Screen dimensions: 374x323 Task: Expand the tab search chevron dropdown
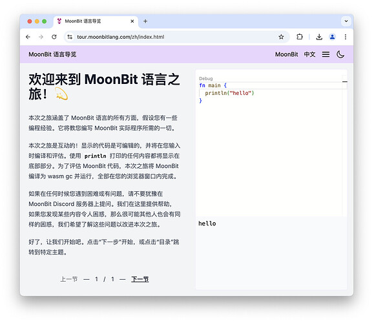(346, 21)
